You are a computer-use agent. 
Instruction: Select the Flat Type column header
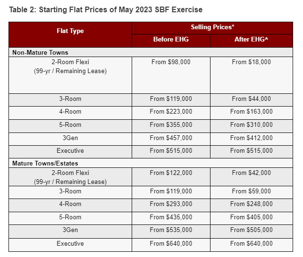click(70, 35)
